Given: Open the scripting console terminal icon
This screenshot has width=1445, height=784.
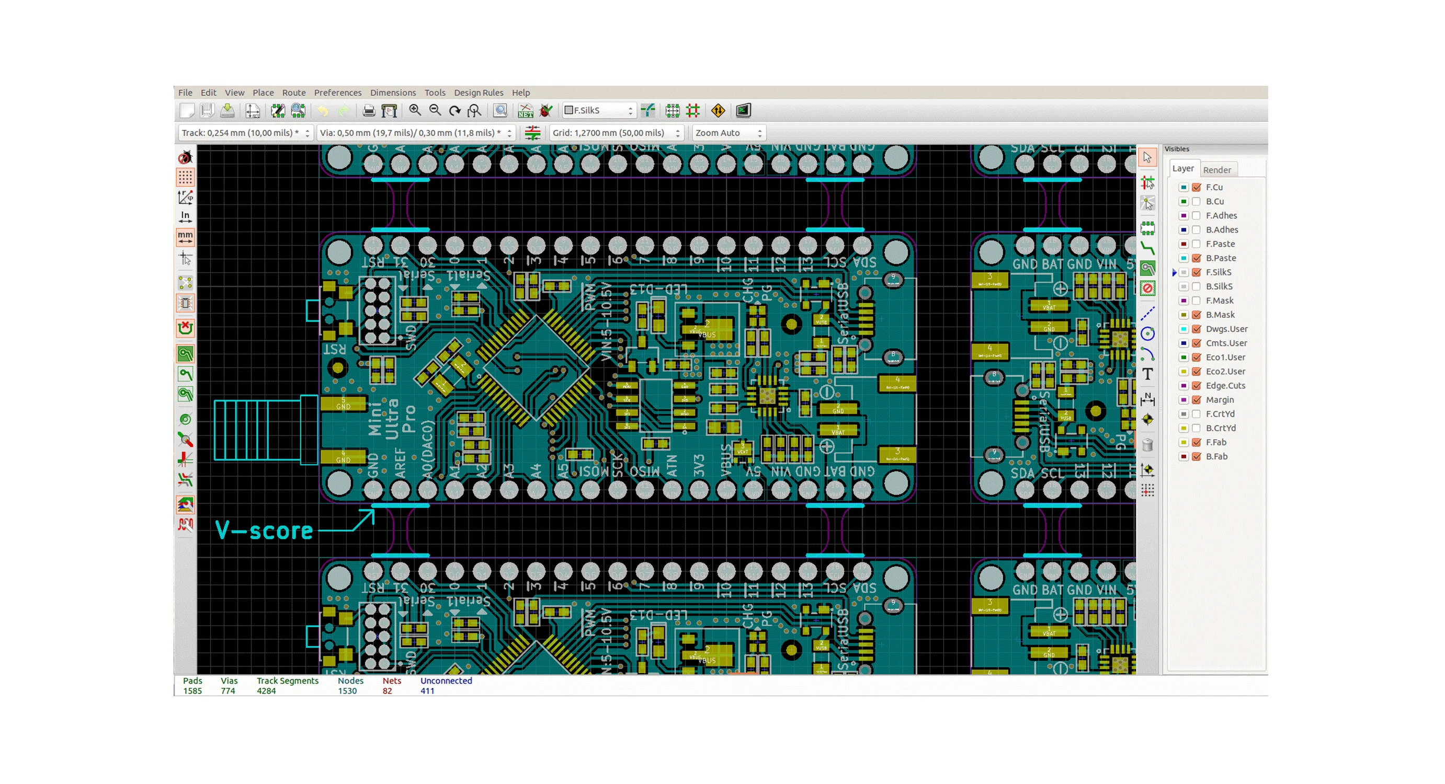Looking at the screenshot, I should 743,110.
